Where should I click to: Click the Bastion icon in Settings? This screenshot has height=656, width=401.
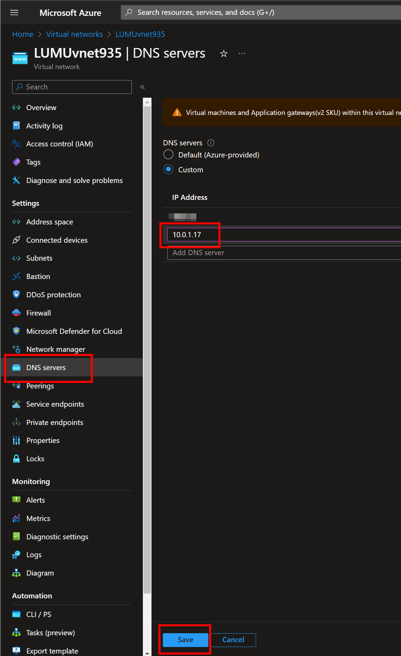(x=16, y=277)
